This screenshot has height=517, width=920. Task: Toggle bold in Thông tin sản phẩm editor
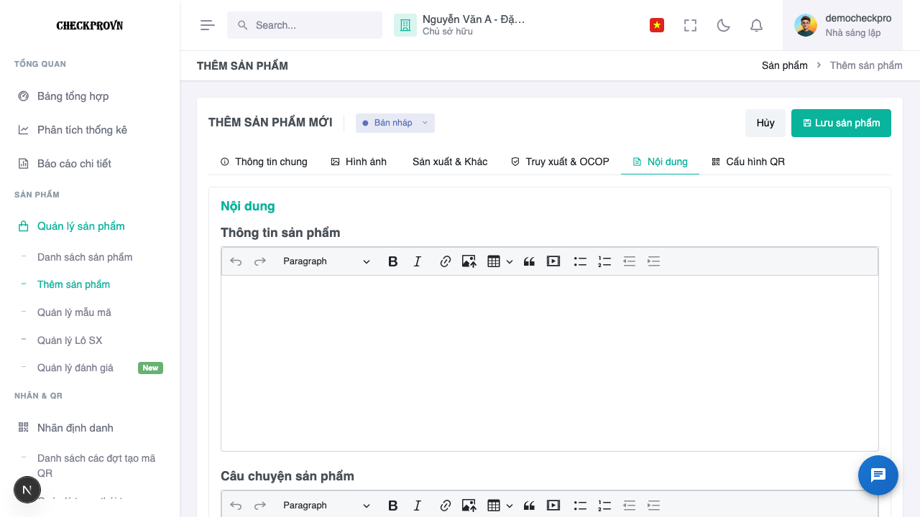pos(392,261)
